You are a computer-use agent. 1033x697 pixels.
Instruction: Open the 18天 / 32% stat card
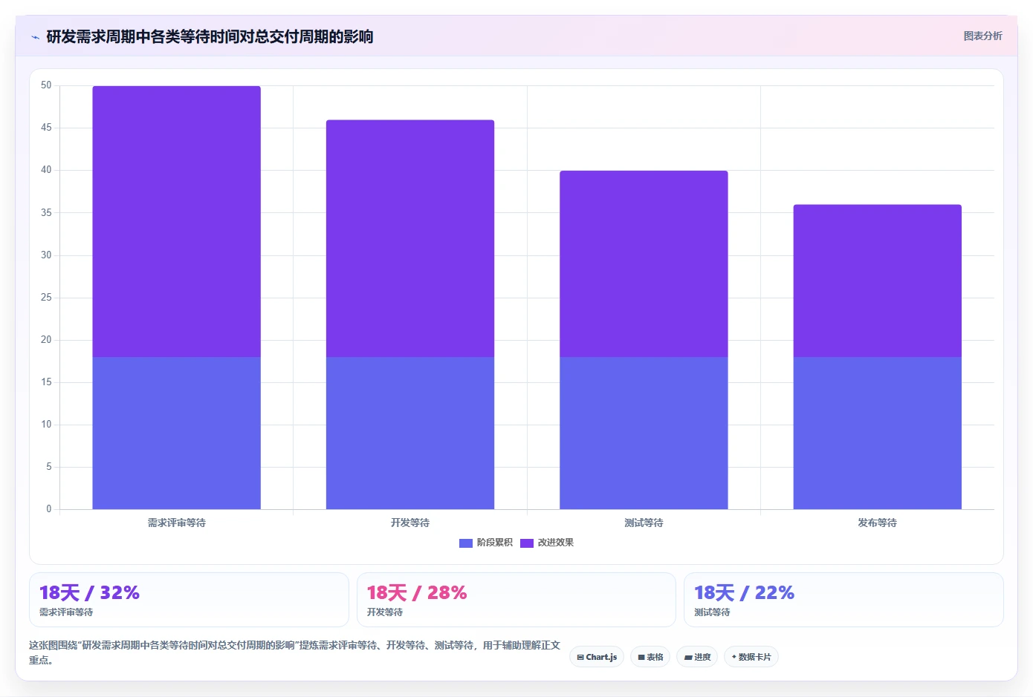coord(189,600)
